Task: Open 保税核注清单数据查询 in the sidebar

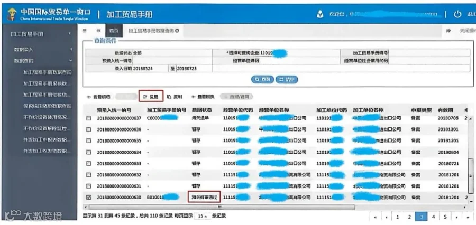Action: [48, 106]
